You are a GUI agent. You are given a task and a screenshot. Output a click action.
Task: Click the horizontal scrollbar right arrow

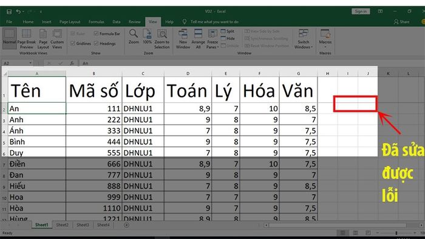coord(421,226)
